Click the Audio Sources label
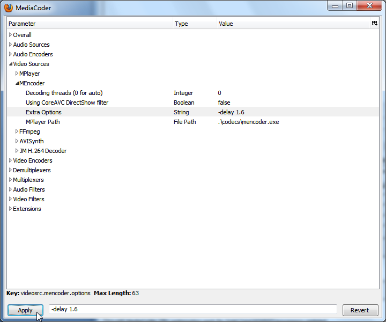The height and width of the screenshot is (322, 386). (x=31, y=45)
